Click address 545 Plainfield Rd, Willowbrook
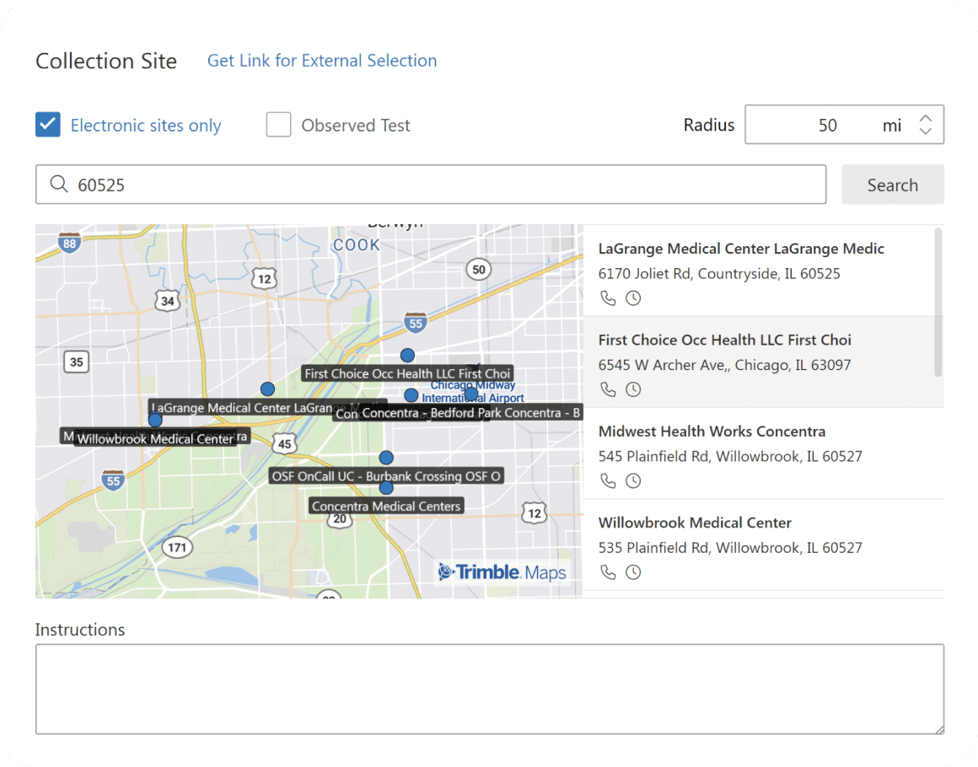Image resolution: width=978 pixels, height=767 pixels. pos(730,457)
